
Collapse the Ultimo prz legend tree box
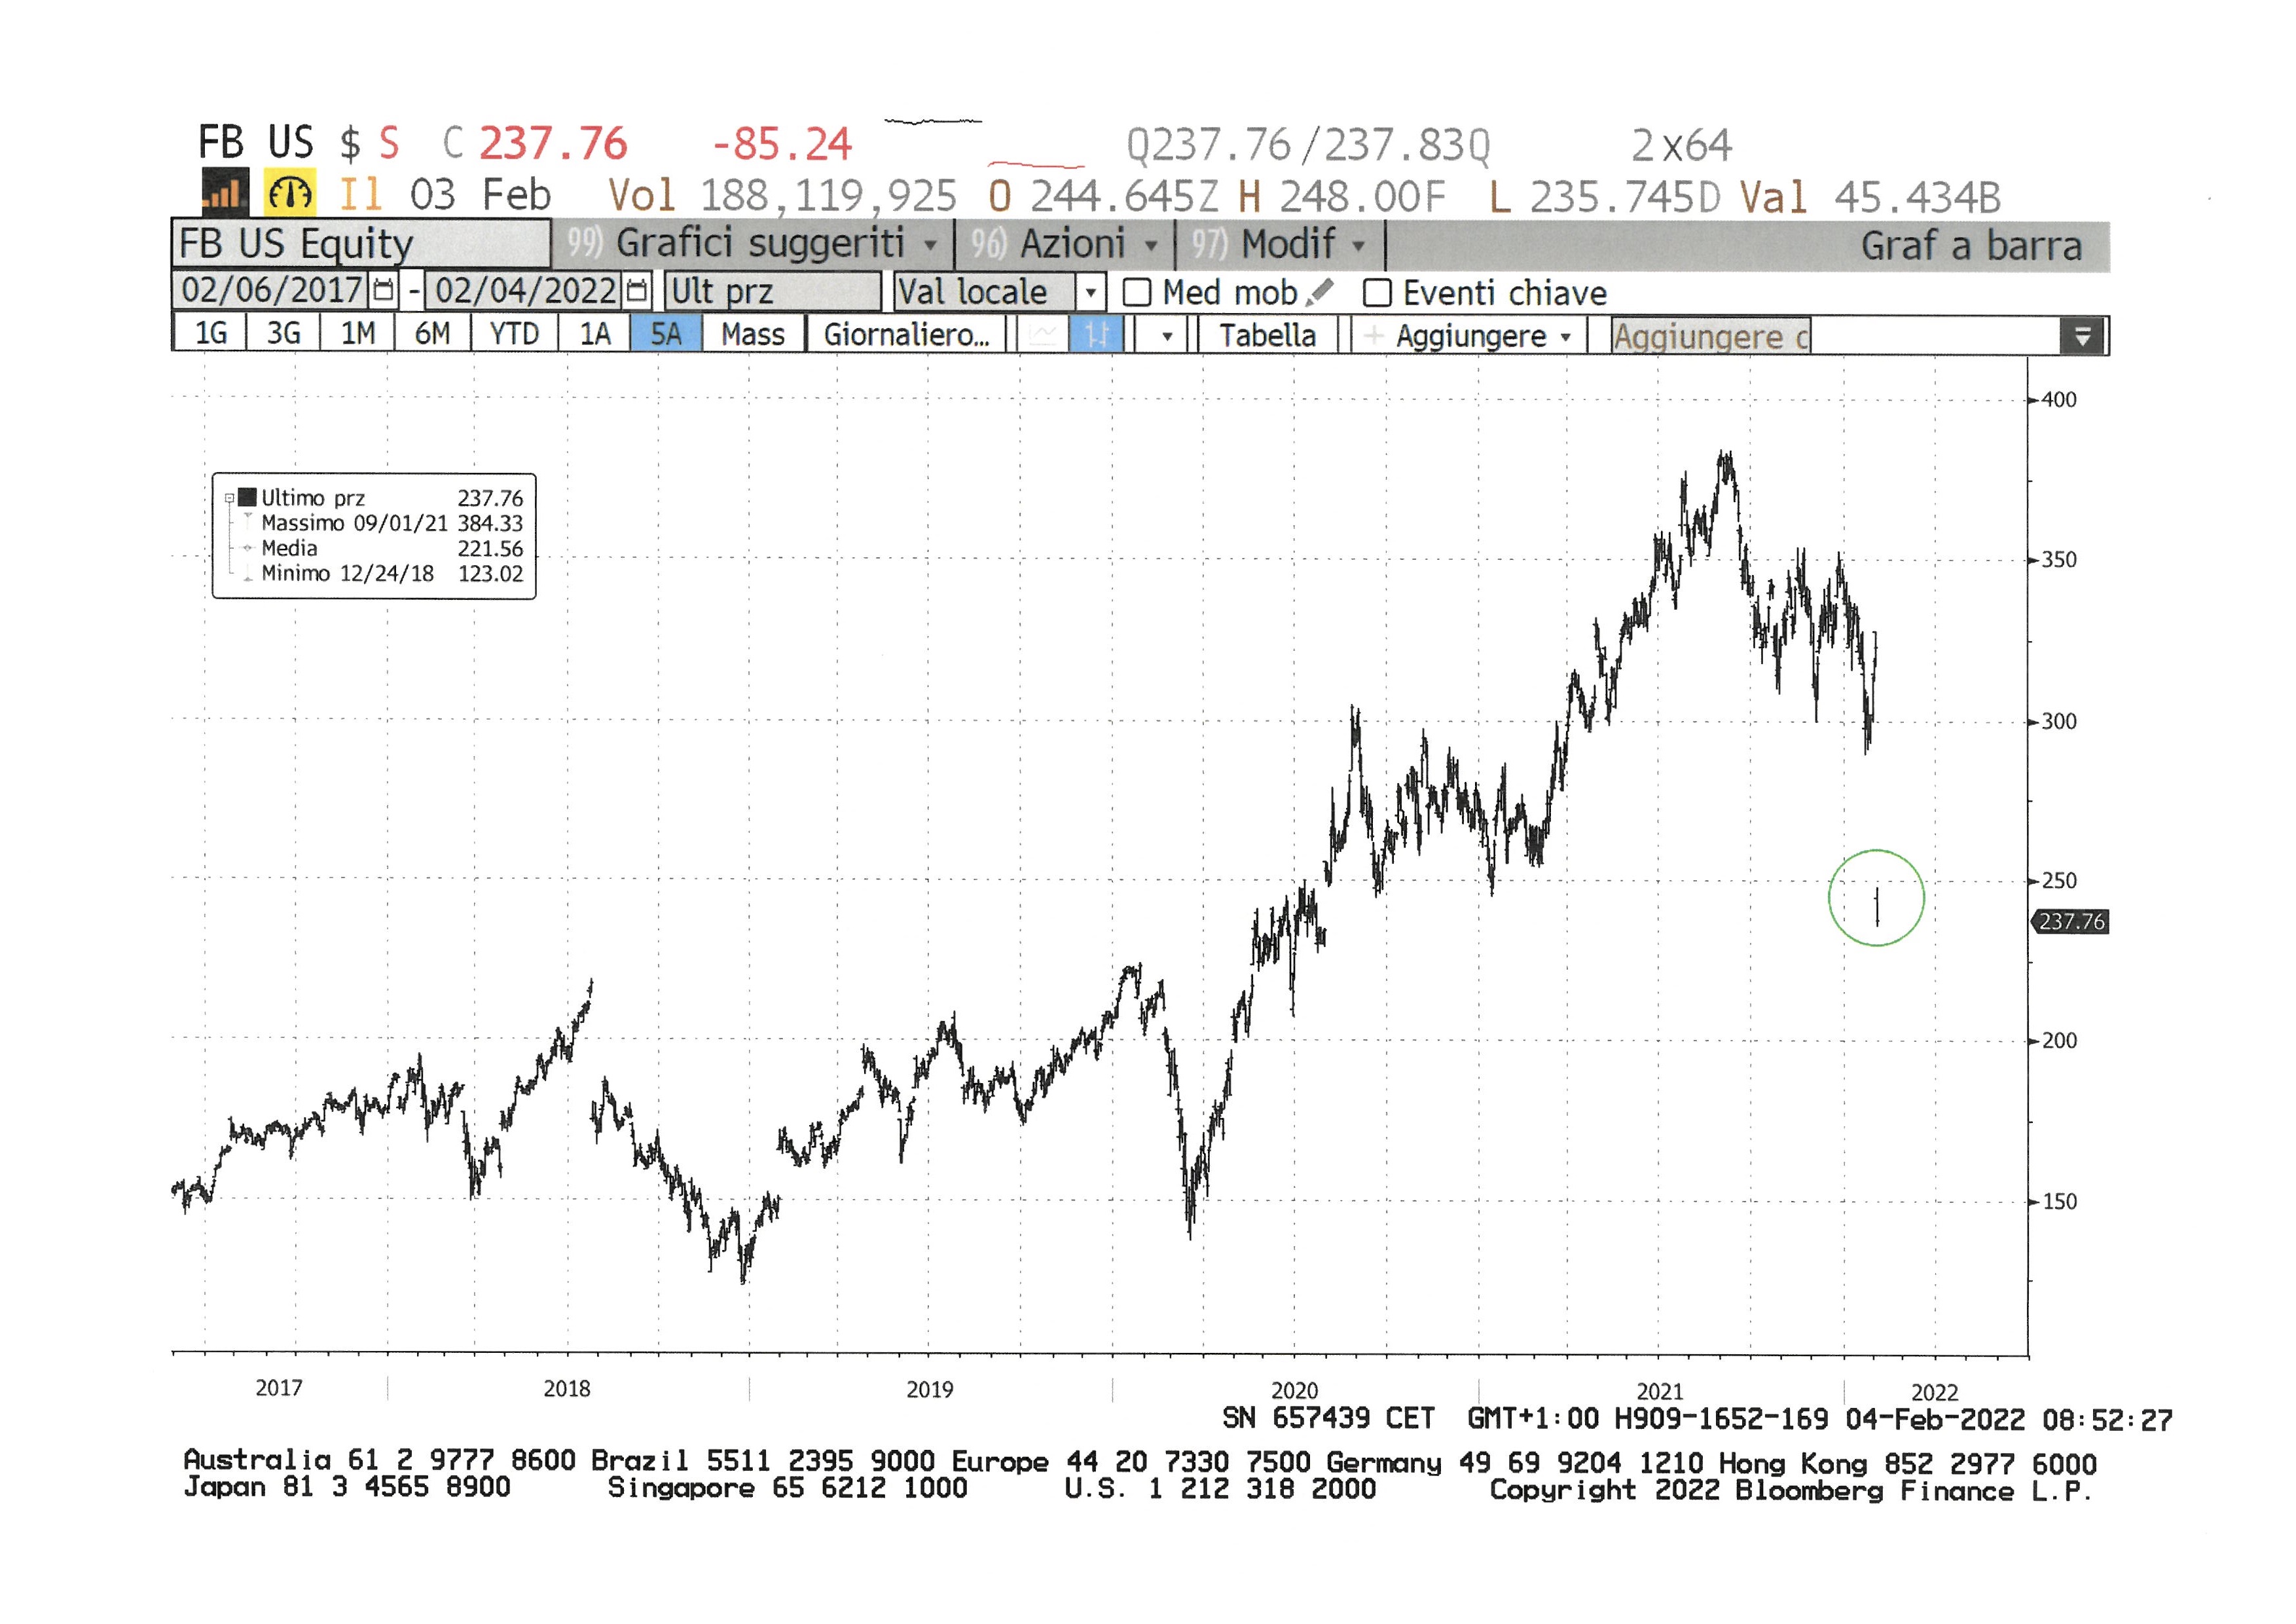230,498
